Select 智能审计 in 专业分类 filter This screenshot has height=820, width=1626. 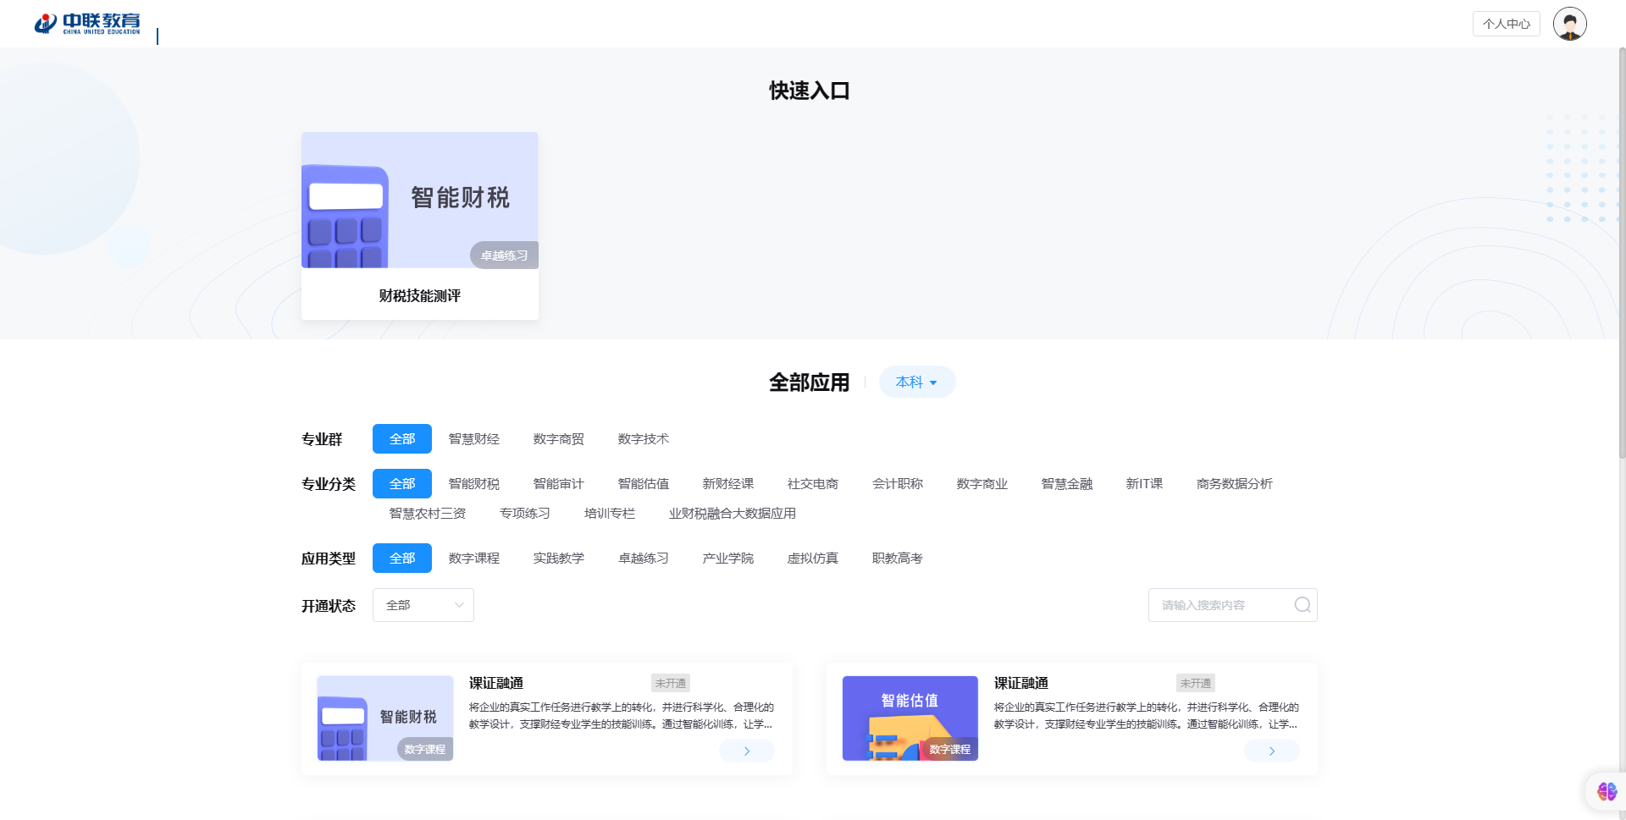pyautogui.click(x=558, y=484)
